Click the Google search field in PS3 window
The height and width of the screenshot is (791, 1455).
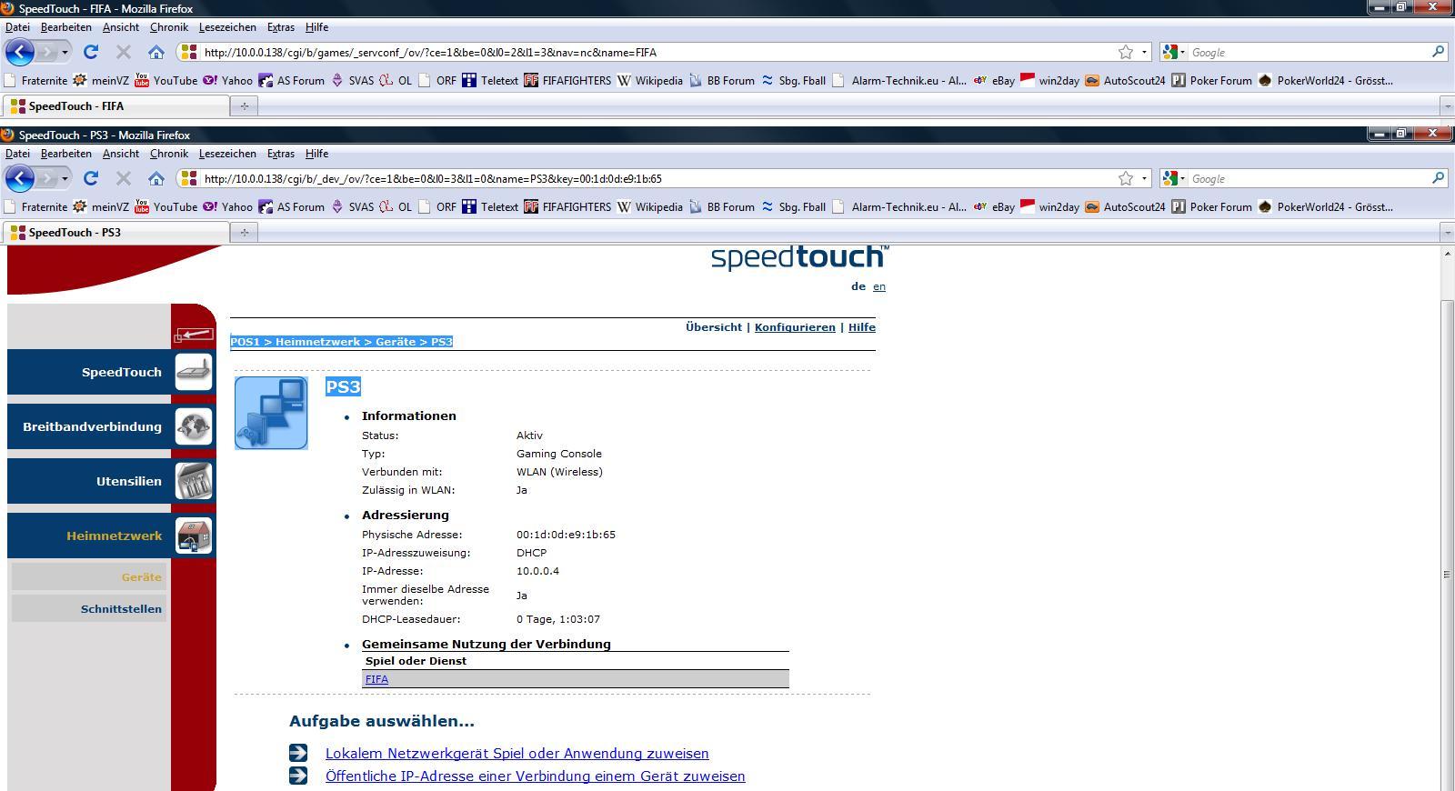[x=1308, y=179]
